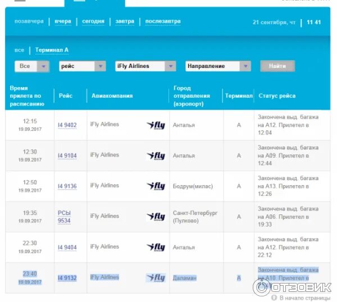Select arrival time 23:40 cell
This screenshot has height=302, width=337.
(30, 277)
